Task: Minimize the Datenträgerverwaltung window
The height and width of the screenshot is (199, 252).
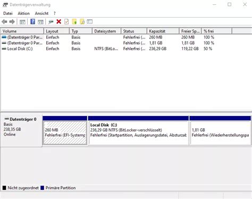Action: tap(214, 4)
